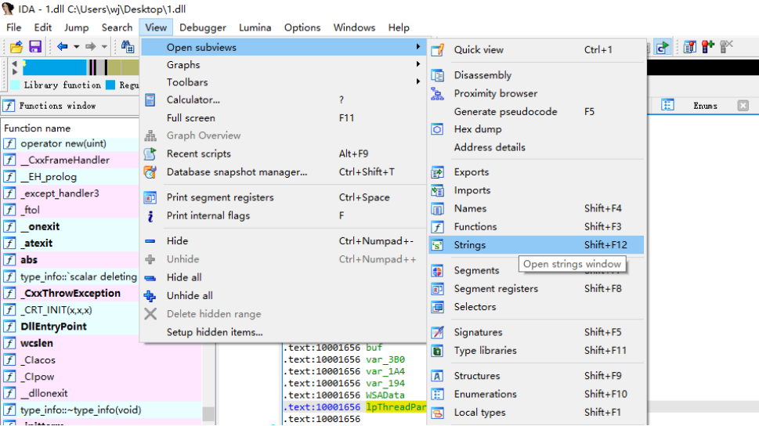The width and height of the screenshot is (759, 426).
Task: Choose Hide all in View menu
Action: (284, 278)
